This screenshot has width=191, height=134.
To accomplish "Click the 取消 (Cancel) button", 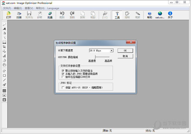I will [125, 56].
